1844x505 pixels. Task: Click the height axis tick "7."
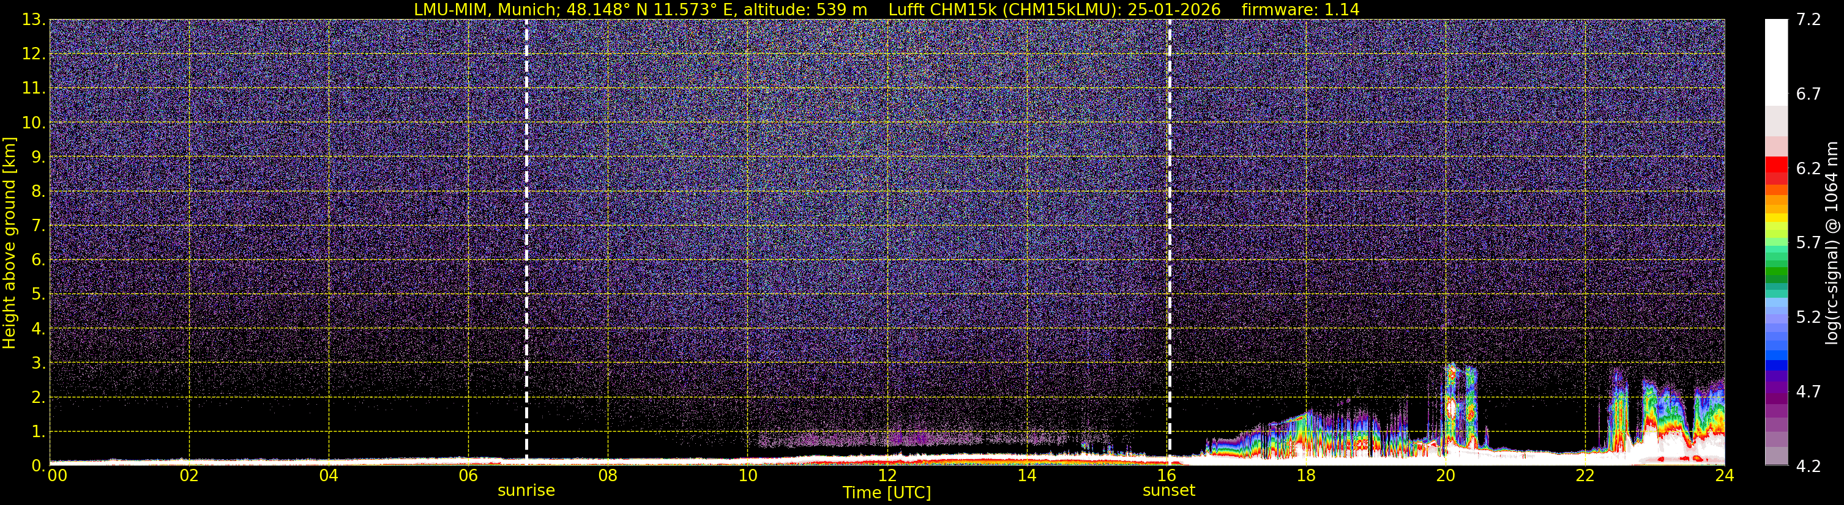[39, 226]
